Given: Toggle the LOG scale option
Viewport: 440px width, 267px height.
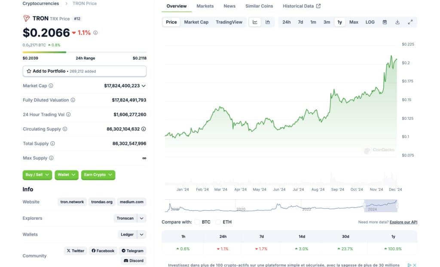Looking at the screenshot, I should (x=370, y=22).
